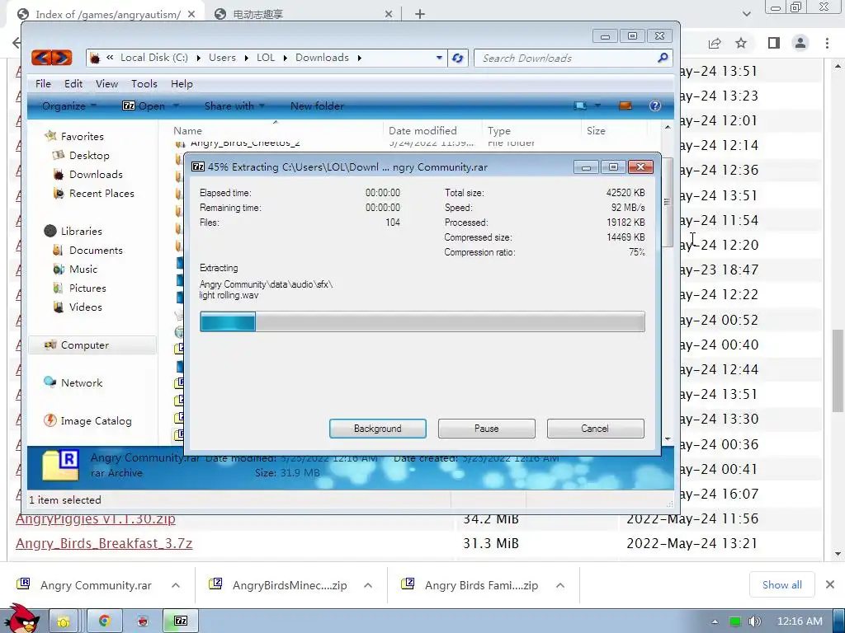The height and width of the screenshot is (633, 845).
Task: Select Music library
Action: 83,270
